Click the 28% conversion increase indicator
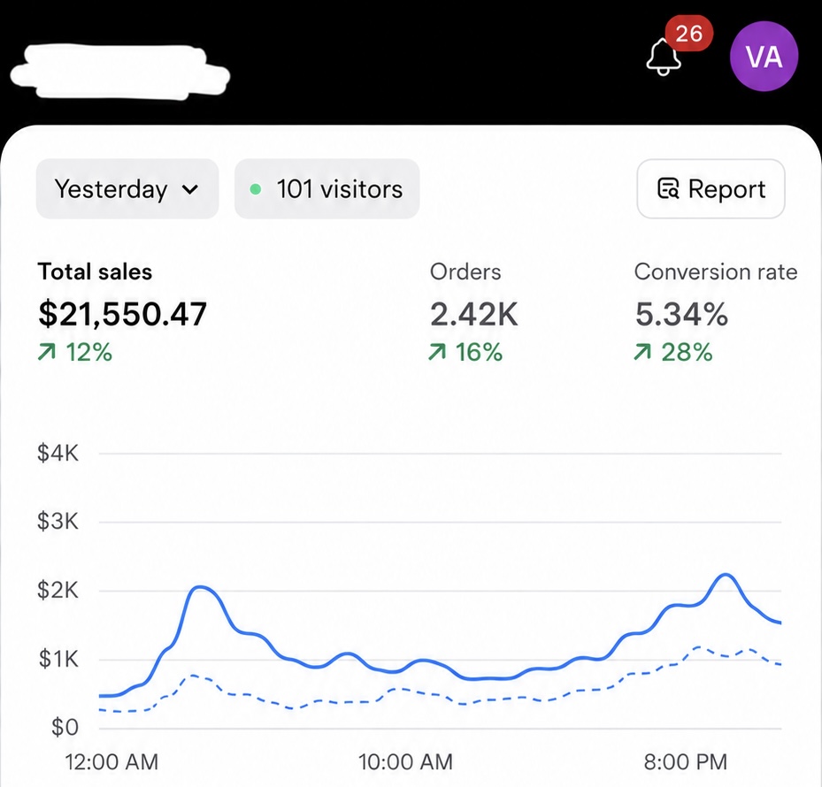 click(x=673, y=352)
